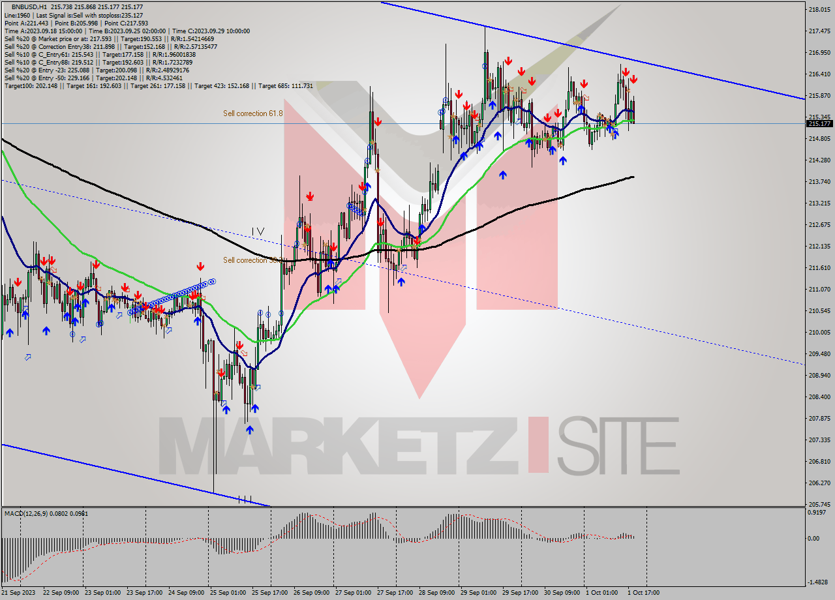Click the 216.410 price axis value
The width and height of the screenshot is (835, 600).
pyautogui.click(x=819, y=74)
